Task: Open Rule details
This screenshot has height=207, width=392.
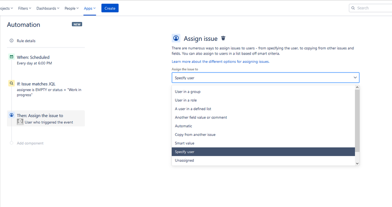Action: click(26, 41)
